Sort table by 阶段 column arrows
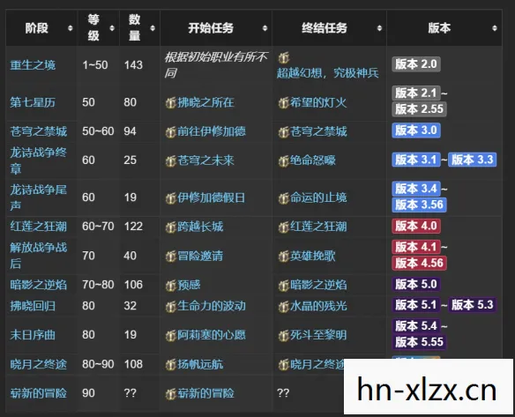 (x=70, y=28)
